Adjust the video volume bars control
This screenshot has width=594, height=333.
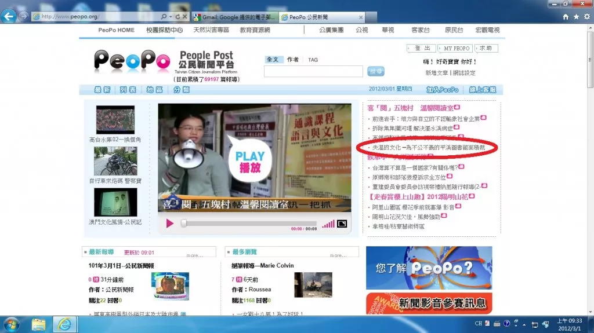[x=328, y=224]
